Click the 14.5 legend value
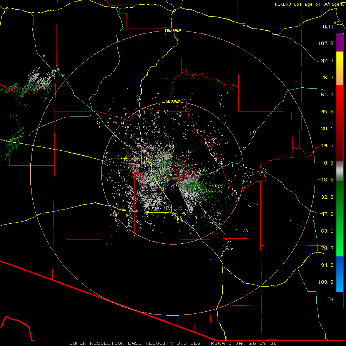This screenshot has height=346, width=346. tap(327, 146)
